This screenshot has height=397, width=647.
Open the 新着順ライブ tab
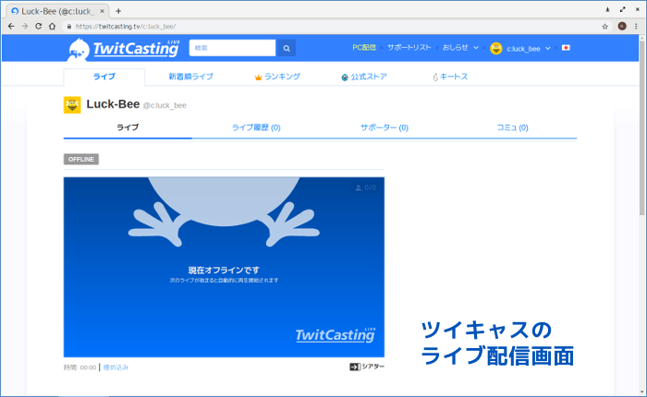tap(190, 77)
